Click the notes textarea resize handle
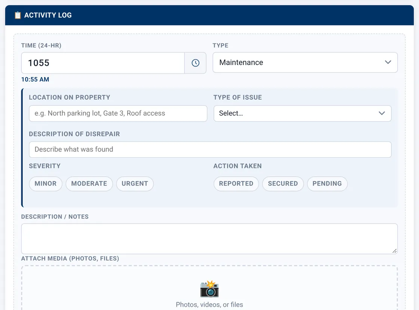Screen dimensions: 419x310 394,251
